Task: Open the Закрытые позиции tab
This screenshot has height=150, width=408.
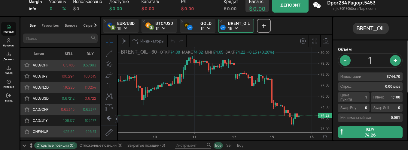Action: click(146, 146)
